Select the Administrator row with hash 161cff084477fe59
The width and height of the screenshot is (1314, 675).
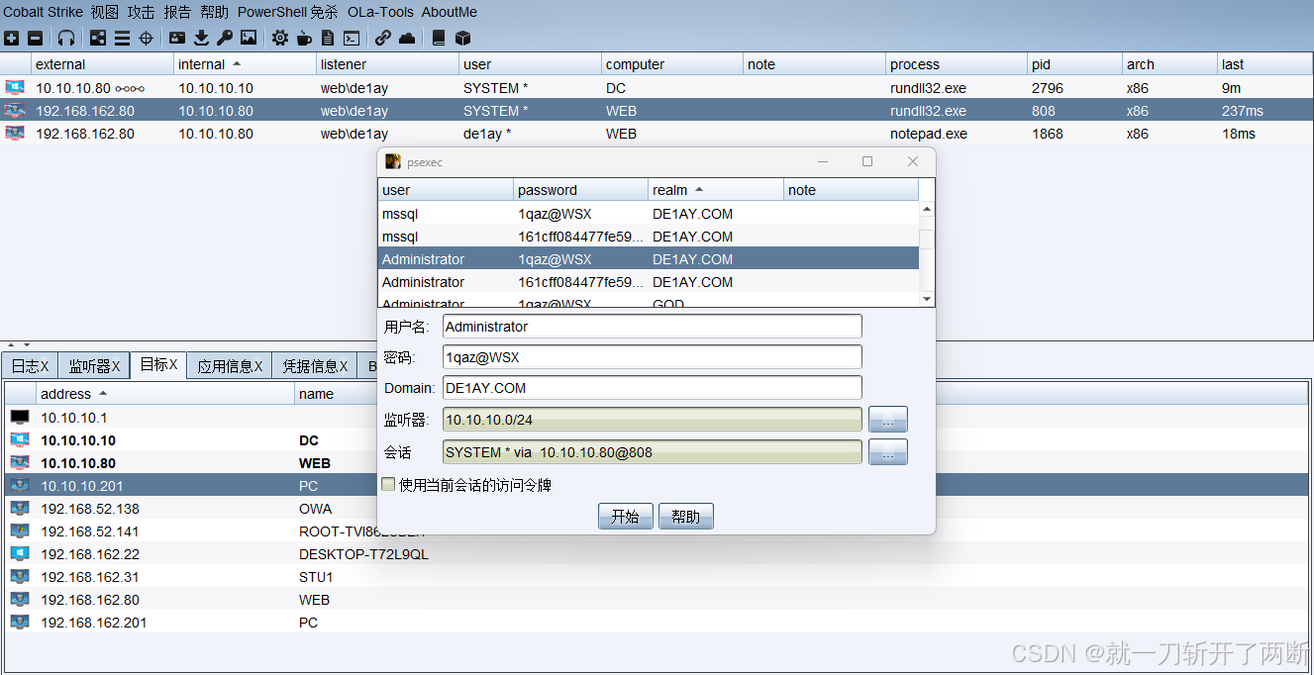tap(649, 282)
